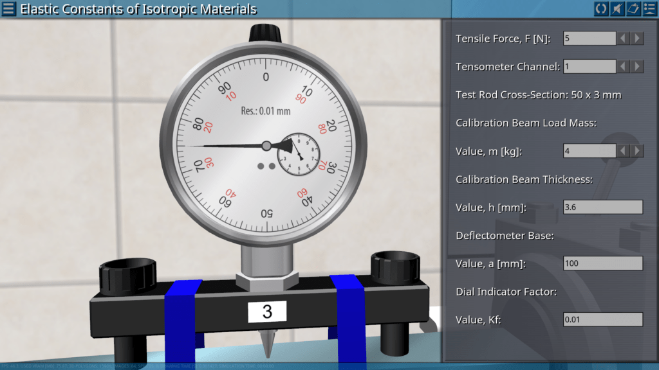Decrease load mass m with left arrow
This screenshot has height=370, width=659.
tap(624, 151)
